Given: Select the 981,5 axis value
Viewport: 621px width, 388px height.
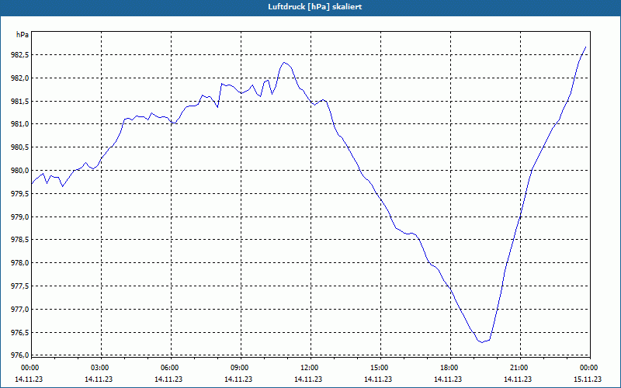Looking at the screenshot, I should (x=20, y=102).
